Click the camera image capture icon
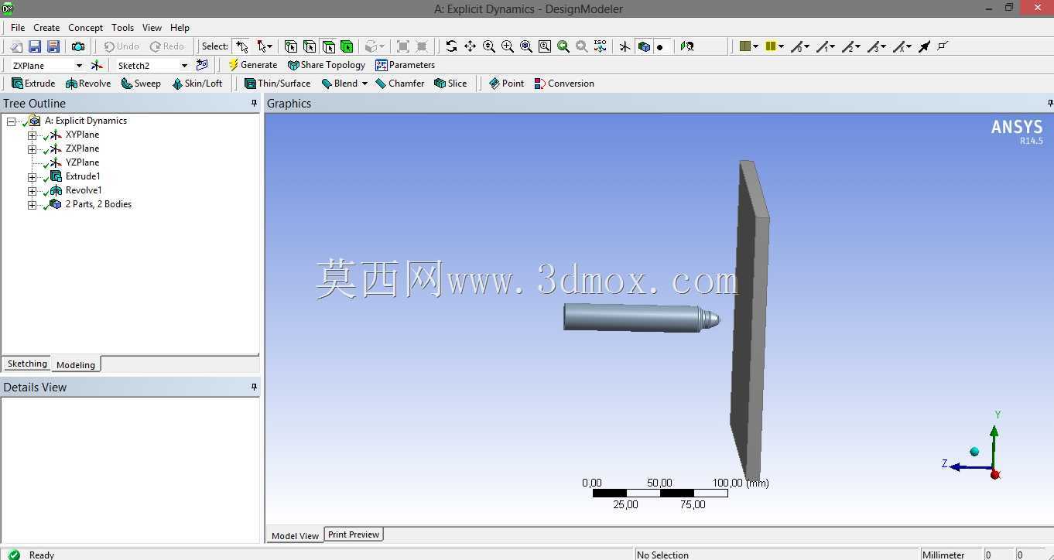This screenshot has height=560, width=1054. (78, 46)
